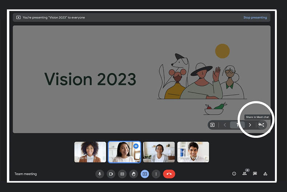Toggle closed captions

pyautogui.click(x=122, y=174)
